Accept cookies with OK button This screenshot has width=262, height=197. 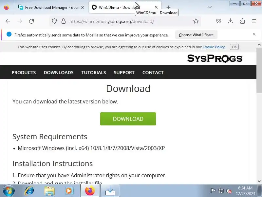pyautogui.click(x=234, y=47)
